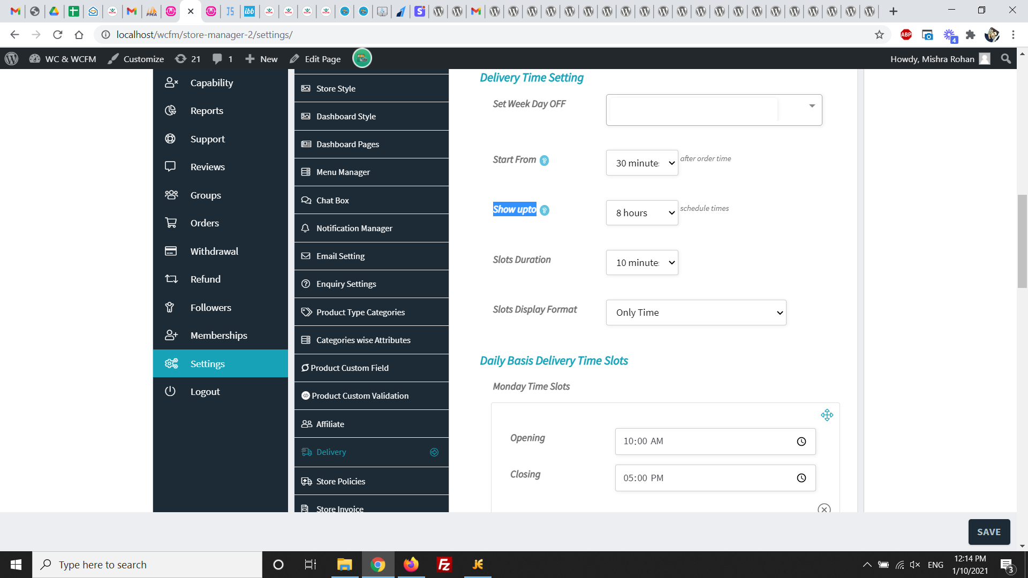Click the Product Type Categories tag icon
The height and width of the screenshot is (578, 1028).
(x=306, y=312)
